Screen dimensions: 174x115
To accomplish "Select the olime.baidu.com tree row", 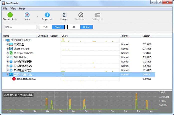I will click(x=79, y=79).
